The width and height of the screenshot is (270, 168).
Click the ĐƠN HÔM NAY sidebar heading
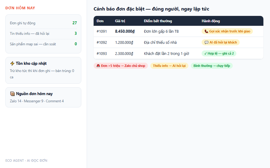pos(20,8)
